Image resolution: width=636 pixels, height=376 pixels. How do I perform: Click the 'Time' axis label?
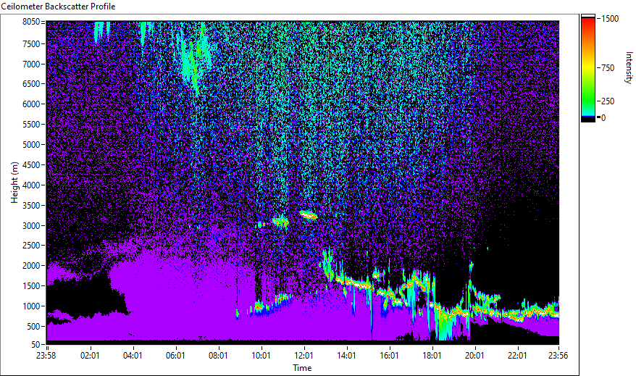(x=302, y=368)
